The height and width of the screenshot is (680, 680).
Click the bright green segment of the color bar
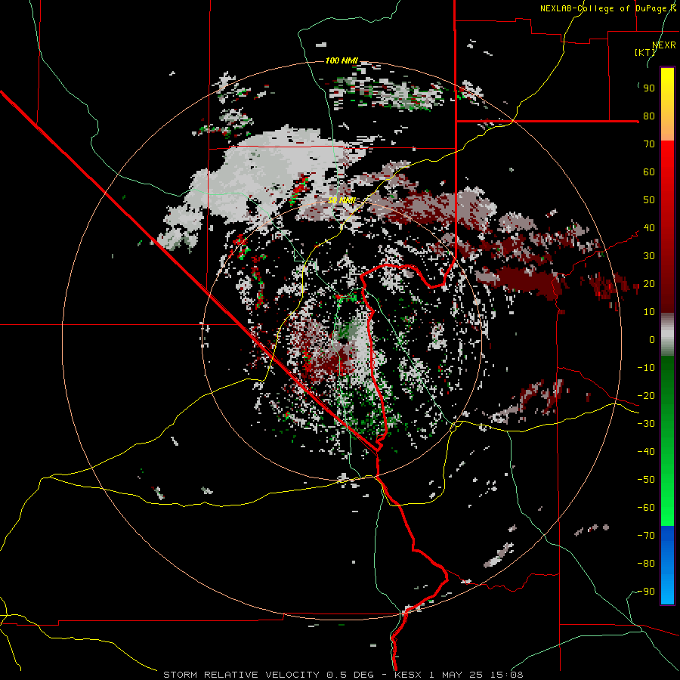[667, 499]
